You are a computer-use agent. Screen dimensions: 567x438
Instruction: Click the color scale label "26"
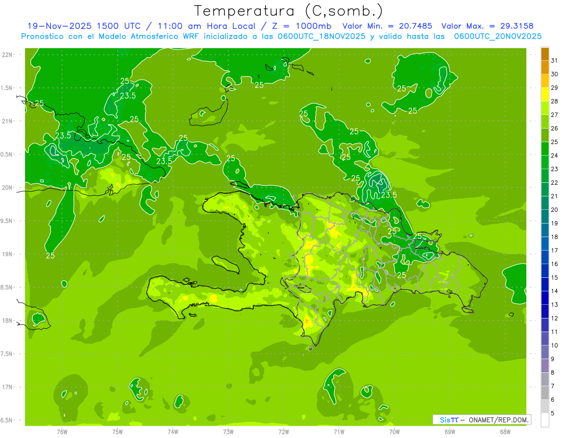(x=555, y=128)
